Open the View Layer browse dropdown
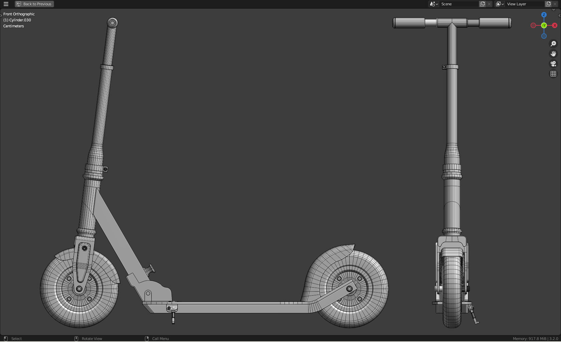561x342 pixels. click(x=500, y=4)
